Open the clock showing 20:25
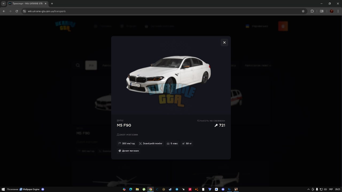 pos(338,189)
